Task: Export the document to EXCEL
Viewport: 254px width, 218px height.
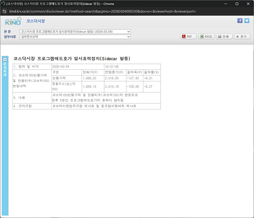Action: pos(206,37)
